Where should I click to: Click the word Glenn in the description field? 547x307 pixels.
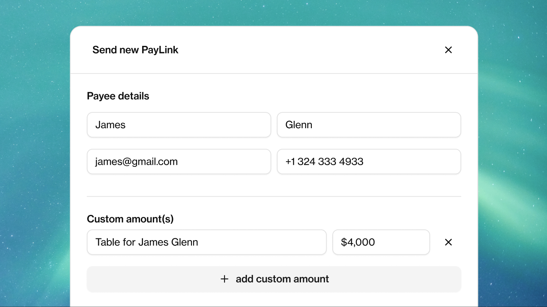(x=185, y=242)
